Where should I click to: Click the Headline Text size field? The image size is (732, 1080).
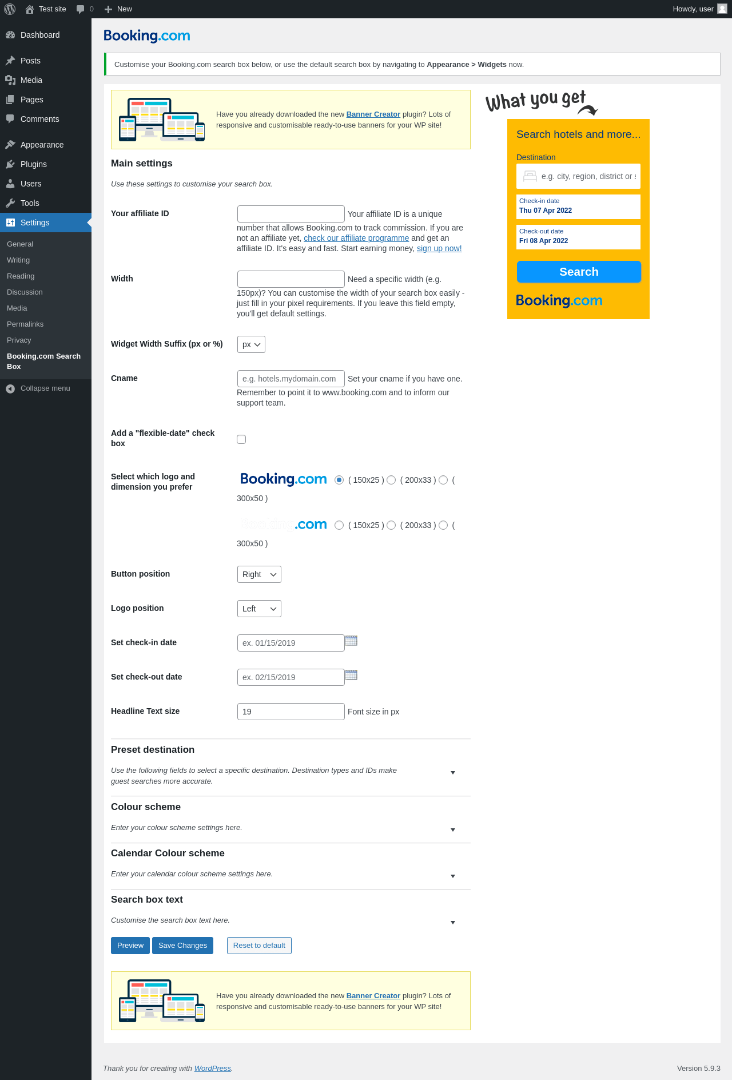click(x=291, y=712)
